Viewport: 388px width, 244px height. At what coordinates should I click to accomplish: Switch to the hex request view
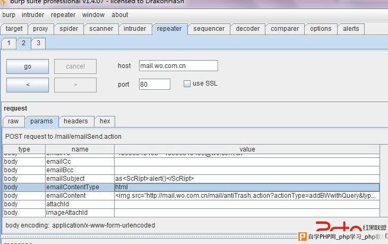(x=105, y=121)
